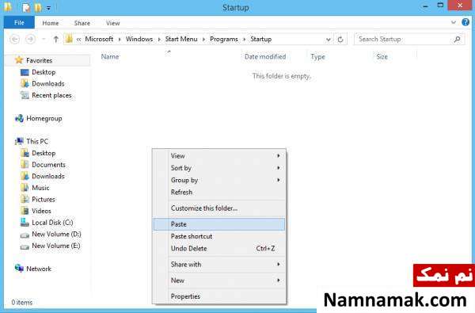Open the Home ribbon tab
The width and height of the screenshot is (475, 313).
click(x=51, y=23)
